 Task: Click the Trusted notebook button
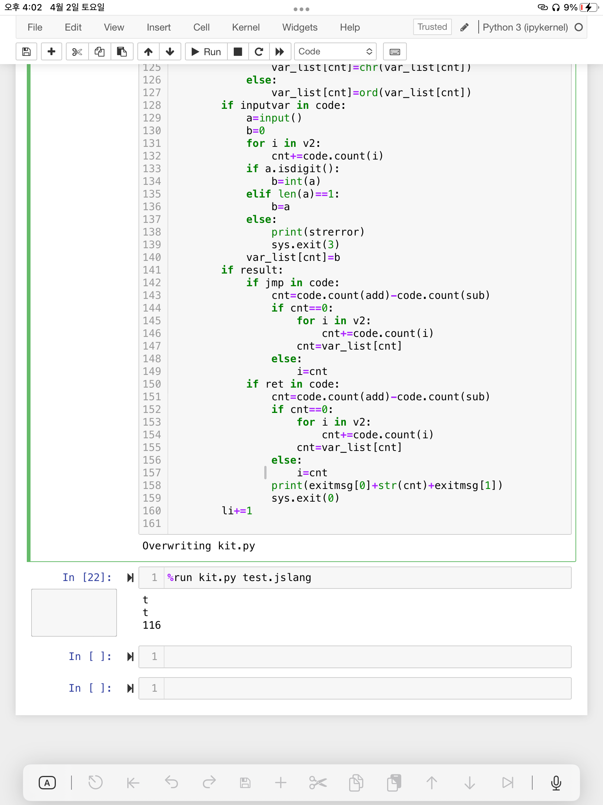pyautogui.click(x=431, y=27)
